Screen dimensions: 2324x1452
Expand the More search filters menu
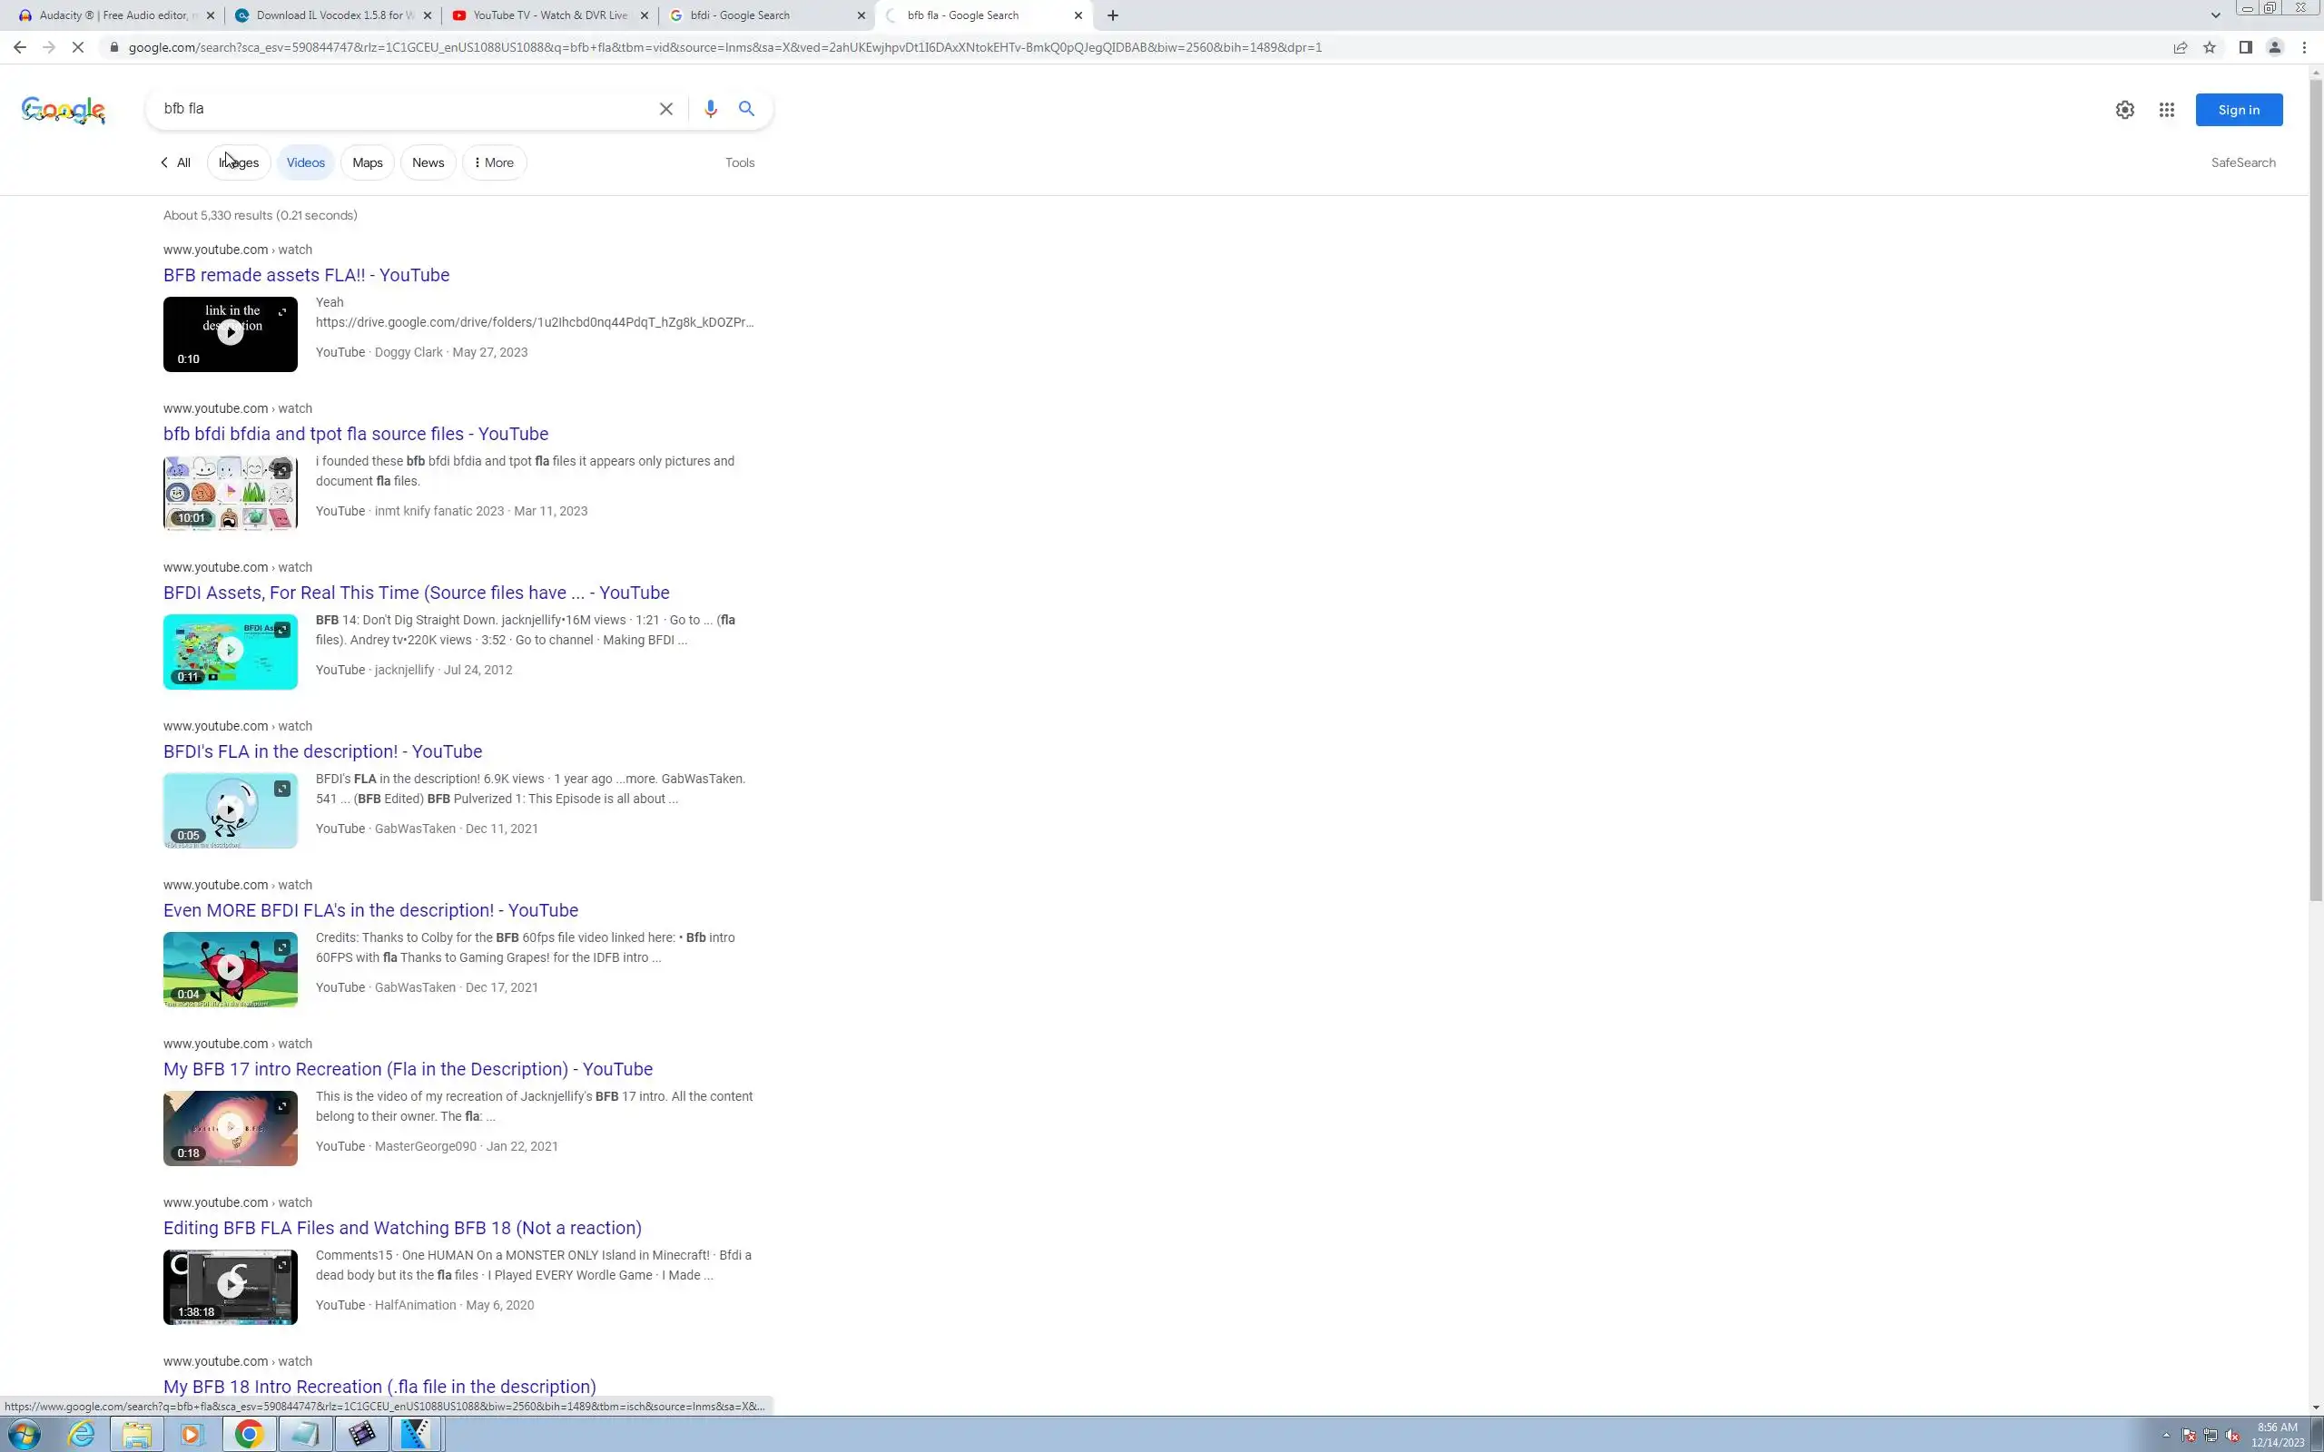coord(495,162)
